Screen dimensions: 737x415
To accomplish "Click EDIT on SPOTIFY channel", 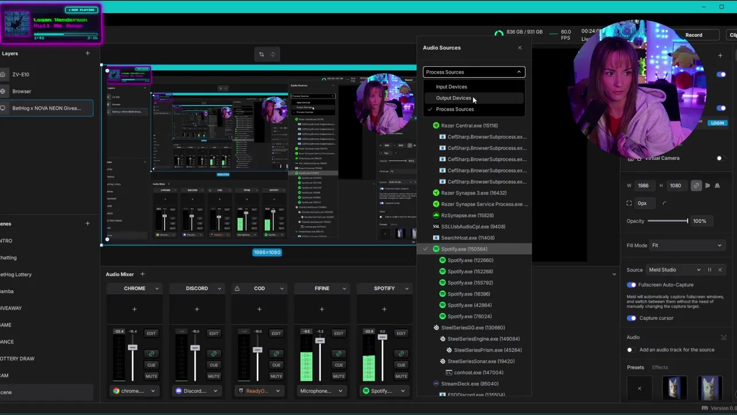I will (x=401, y=333).
